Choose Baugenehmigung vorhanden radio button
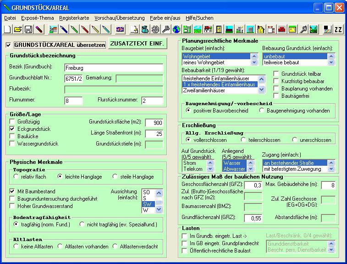 pyautogui.click(x=263, y=111)
